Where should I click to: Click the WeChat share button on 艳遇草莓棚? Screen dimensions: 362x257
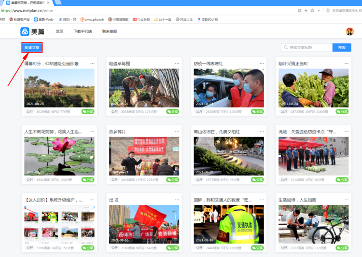[x=173, y=111]
